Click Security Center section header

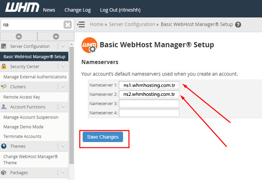click(x=34, y=66)
